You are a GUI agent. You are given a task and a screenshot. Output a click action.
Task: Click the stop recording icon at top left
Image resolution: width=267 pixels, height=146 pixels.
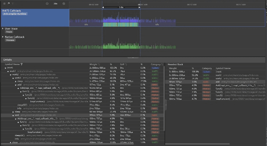coord(4,3)
